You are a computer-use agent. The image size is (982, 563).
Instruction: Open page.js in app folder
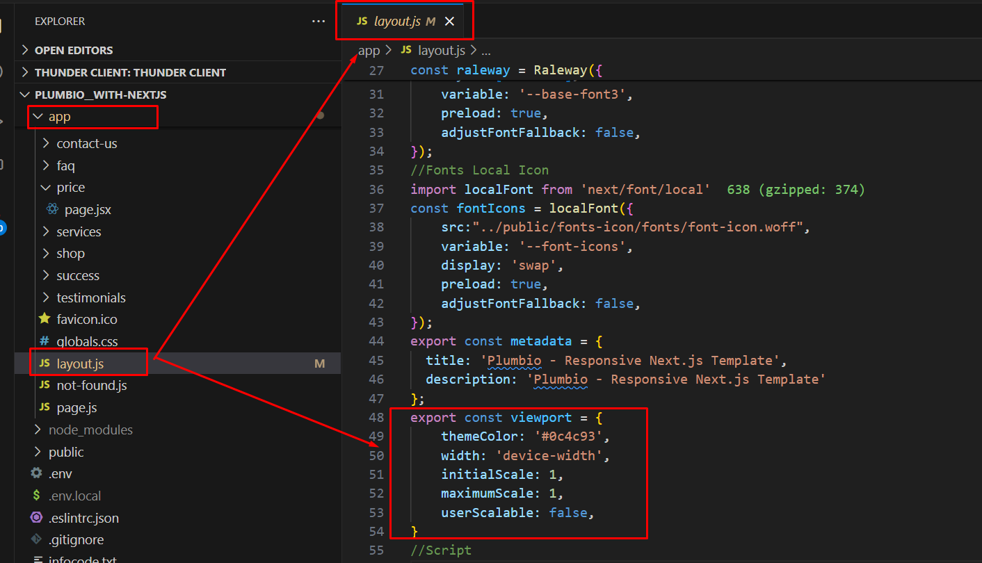pyautogui.click(x=77, y=407)
